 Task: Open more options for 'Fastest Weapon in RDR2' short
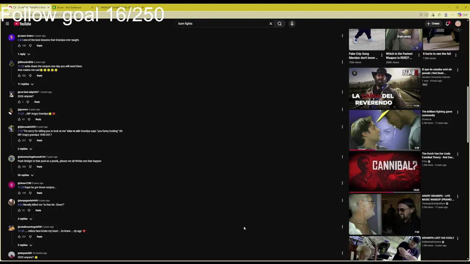coord(419,55)
